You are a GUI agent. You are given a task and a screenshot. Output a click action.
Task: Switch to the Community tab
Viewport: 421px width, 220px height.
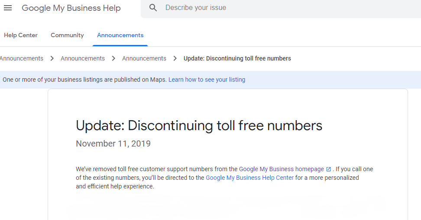pos(67,35)
